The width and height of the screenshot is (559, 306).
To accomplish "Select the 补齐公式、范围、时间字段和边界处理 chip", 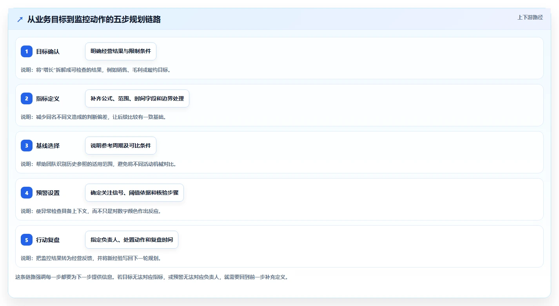I will click(137, 98).
